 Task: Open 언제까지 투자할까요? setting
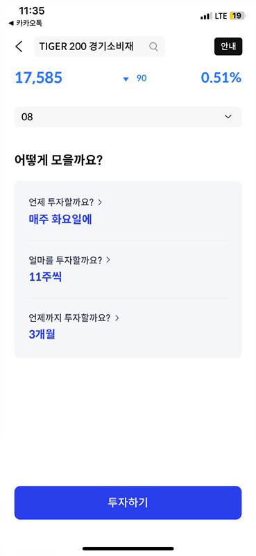click(x=74, y=318)
